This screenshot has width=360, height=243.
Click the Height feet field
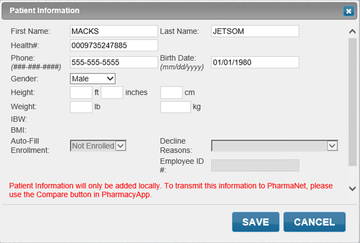[x=81, y=92]
